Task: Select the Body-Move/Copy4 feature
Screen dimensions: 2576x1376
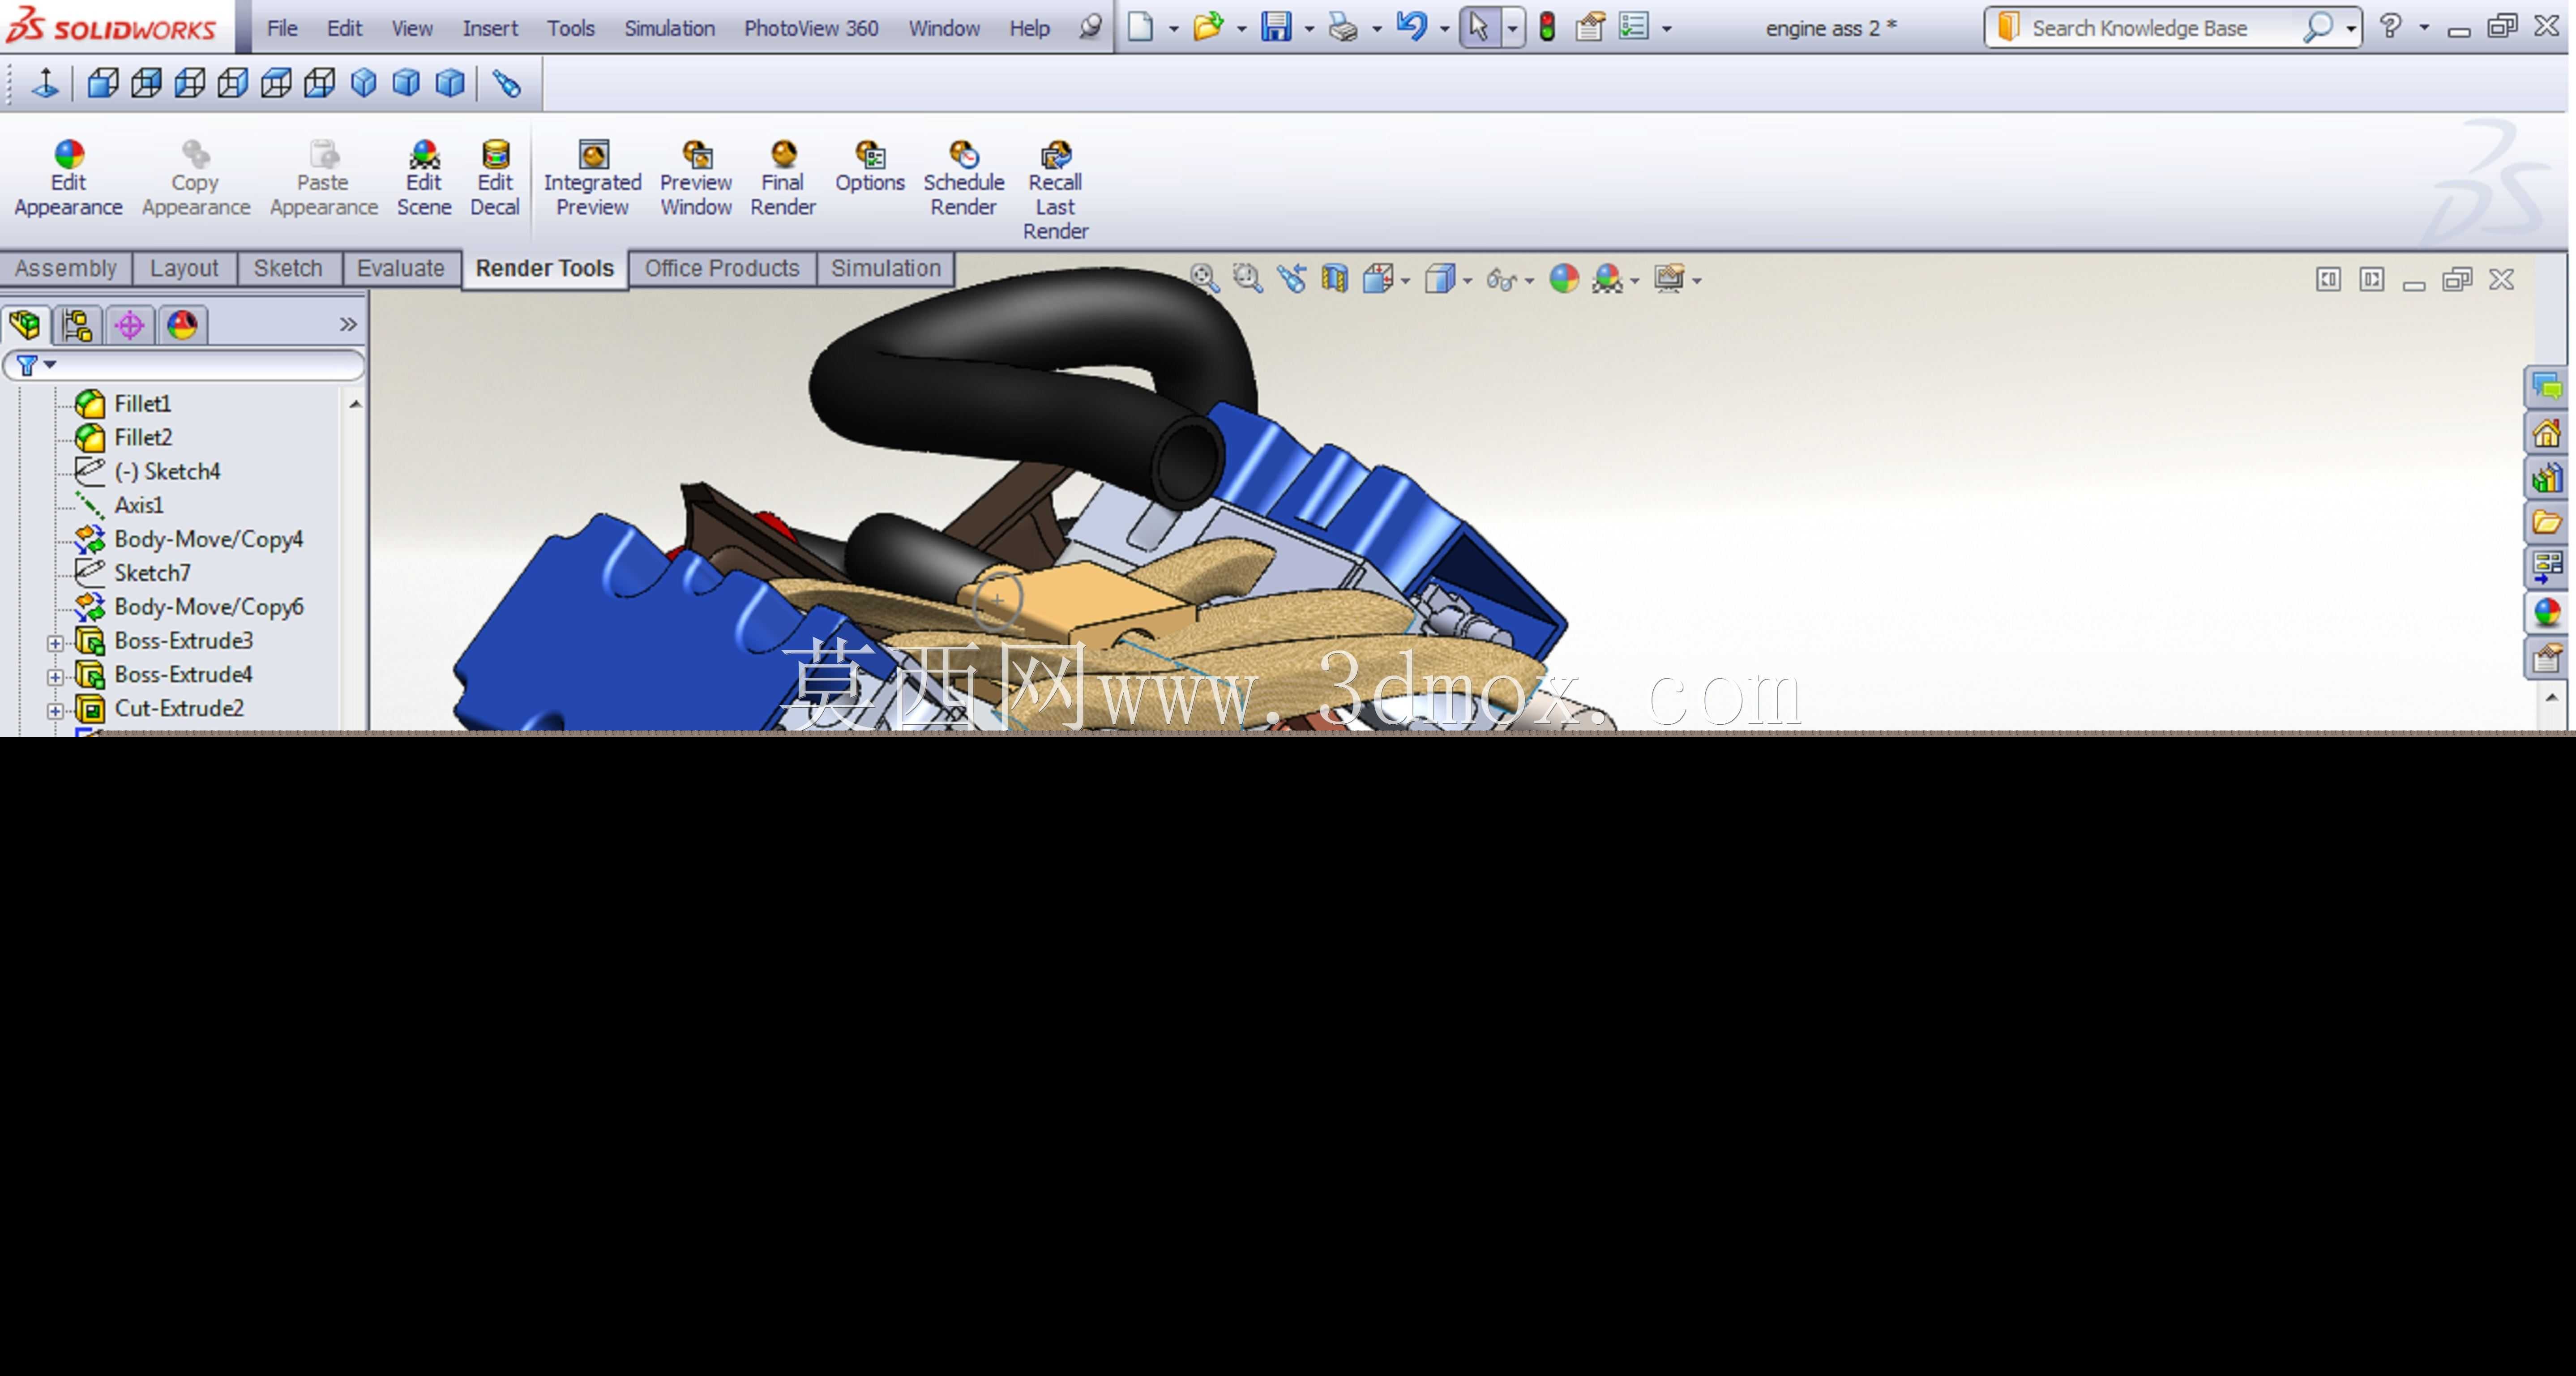Action: 189,539
